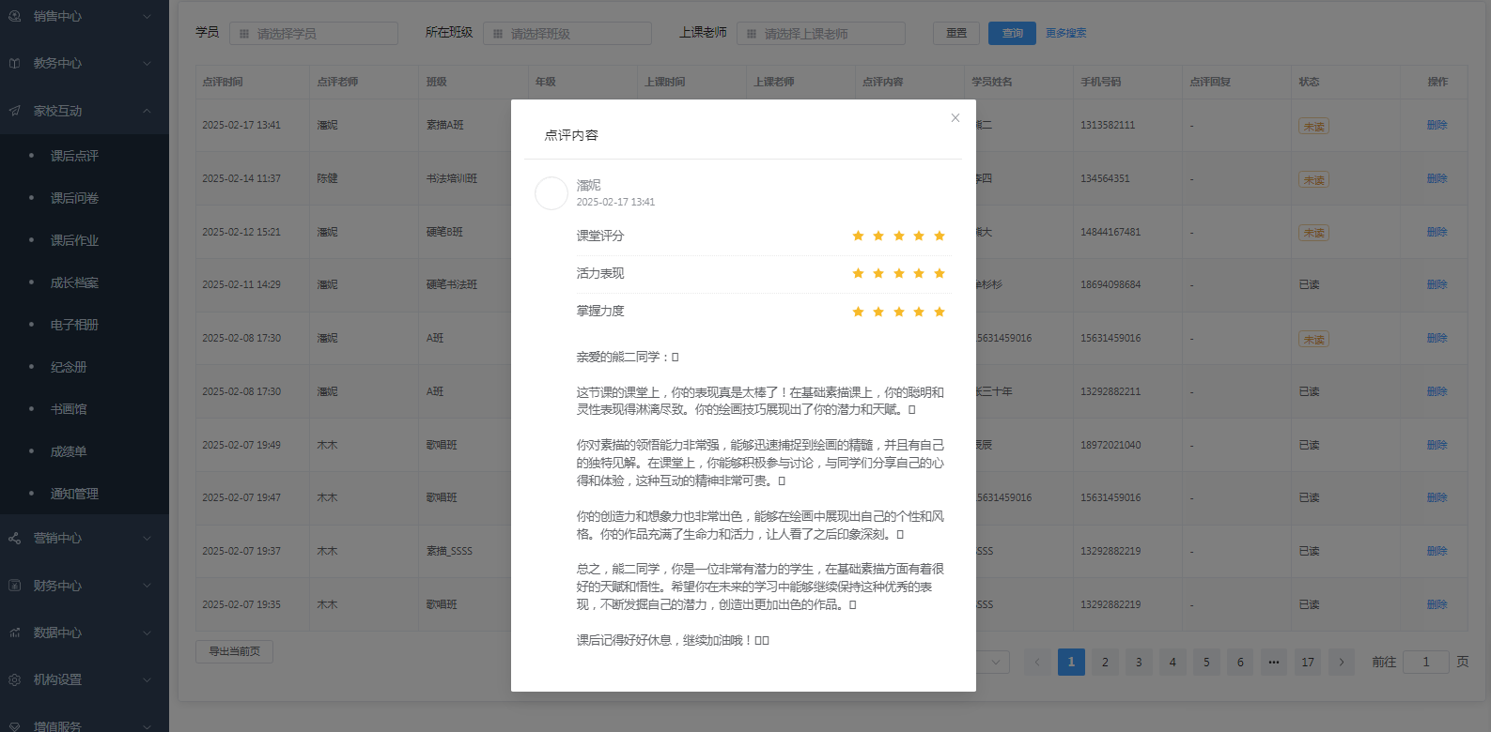1491x732 pixels.
Task: Delete the 134564351 phone row
Action: click(1437, 178)
